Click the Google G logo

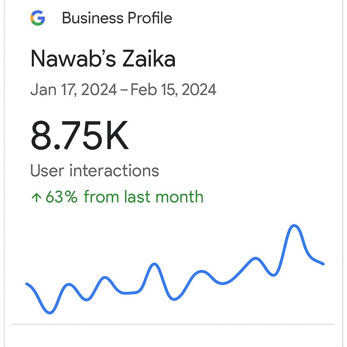click(x=38, y=18)
